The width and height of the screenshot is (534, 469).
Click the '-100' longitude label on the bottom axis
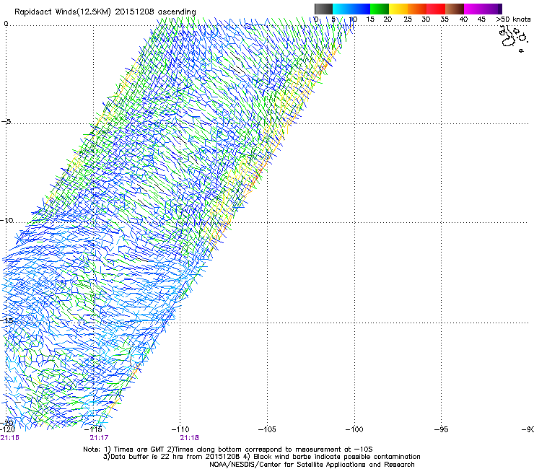pos(354,429)
